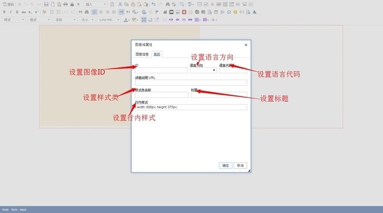383x213 pixels.
Task: Click the Maximize editor icon
Action: coord(144,20)
